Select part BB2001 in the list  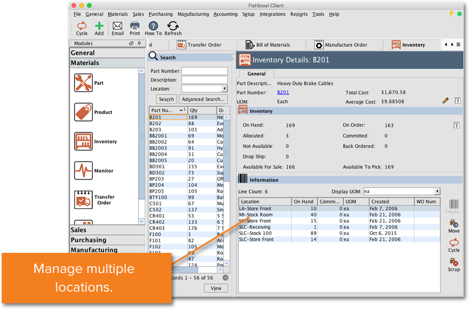click(186, 136)
